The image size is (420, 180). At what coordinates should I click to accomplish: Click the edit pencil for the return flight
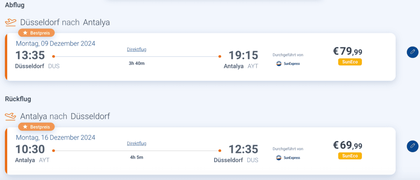tap(412, 146)
